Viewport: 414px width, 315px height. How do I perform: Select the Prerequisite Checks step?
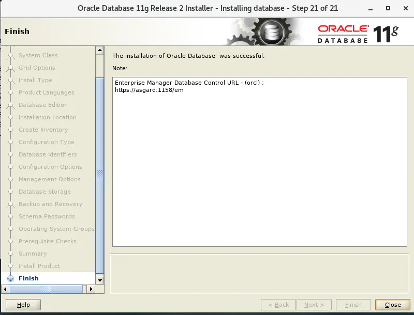pyautogui.click(x=47, y=241)
